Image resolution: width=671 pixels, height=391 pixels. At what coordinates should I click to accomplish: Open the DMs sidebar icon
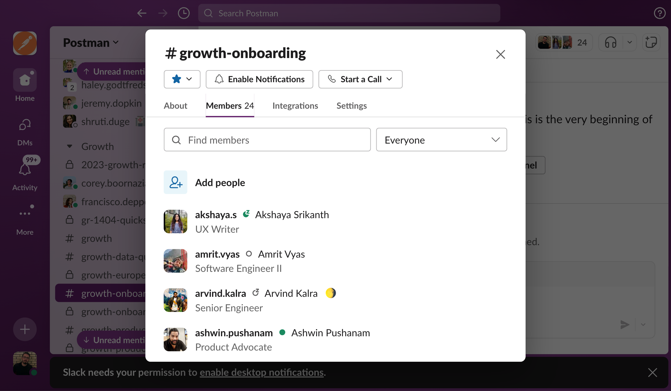[x=25, y=125]
